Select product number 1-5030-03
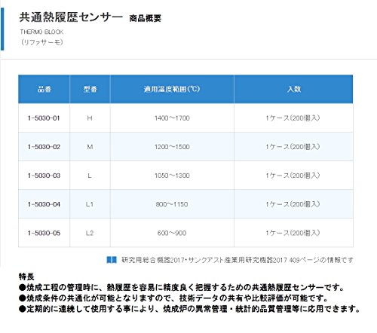 [44, 176]
